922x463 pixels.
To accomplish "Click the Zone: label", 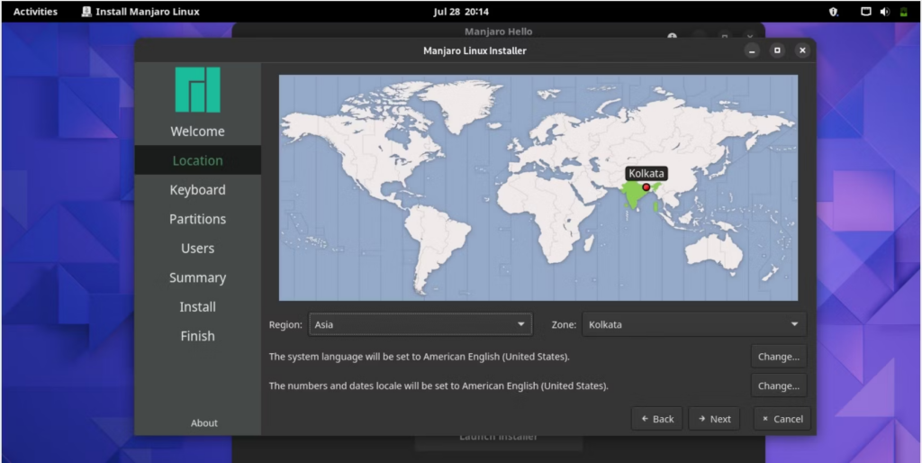I will point(564,324).
